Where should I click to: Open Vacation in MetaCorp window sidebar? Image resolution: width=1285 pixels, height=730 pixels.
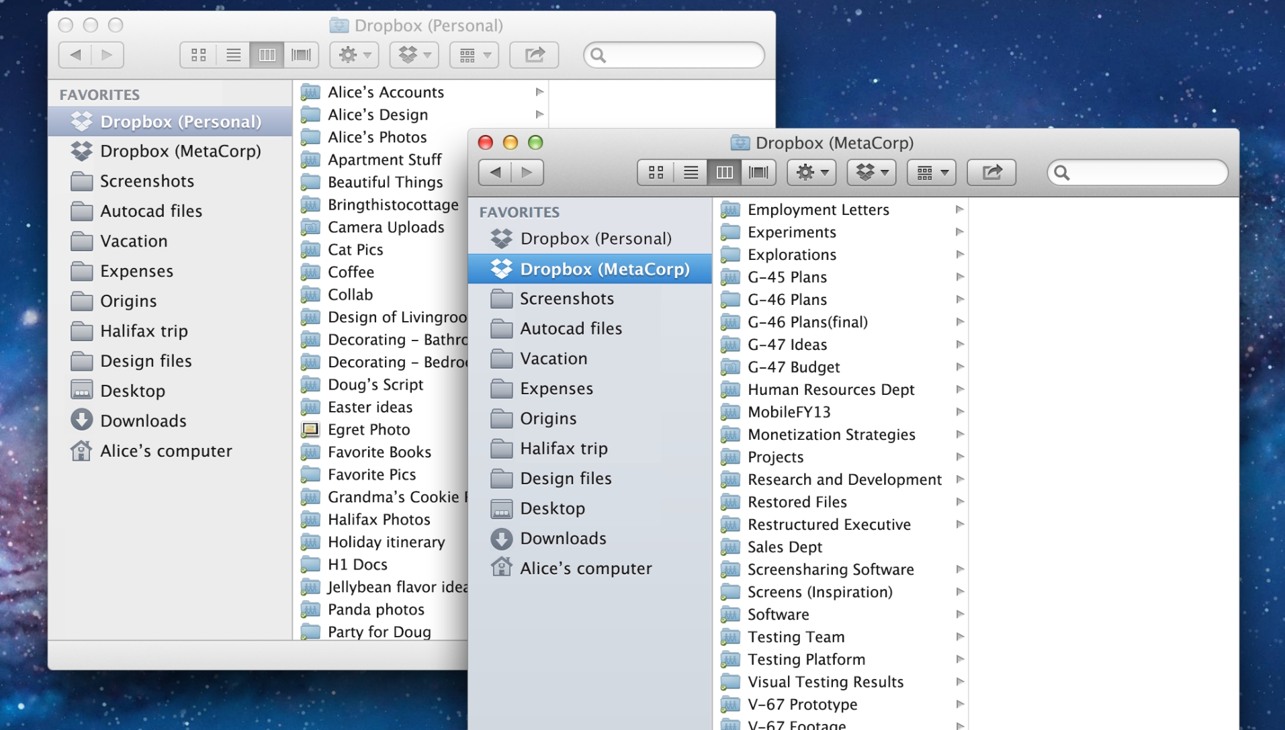[x=590, y=359]
